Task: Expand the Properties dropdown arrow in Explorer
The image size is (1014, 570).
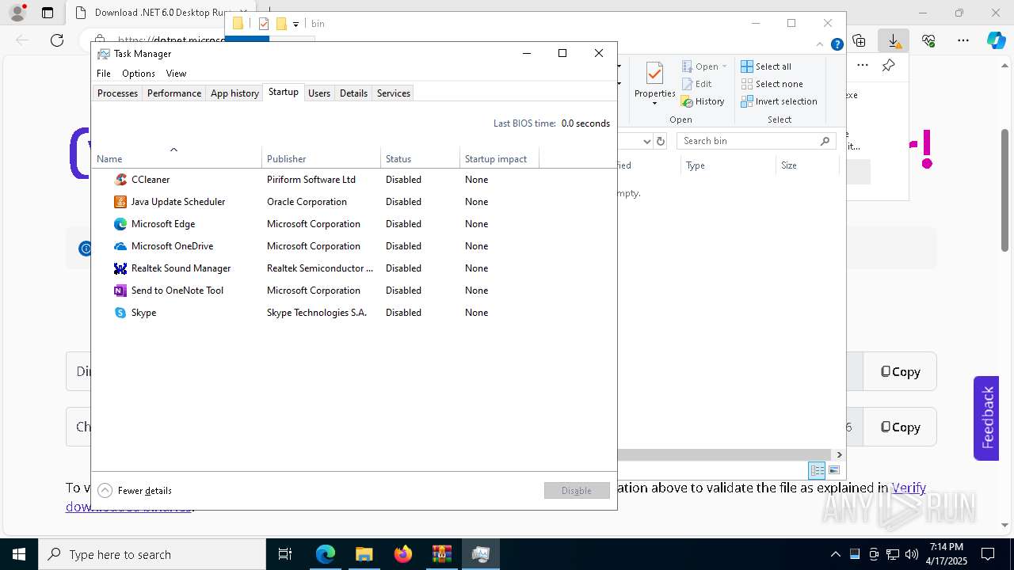Action: [x=654, y=104]
